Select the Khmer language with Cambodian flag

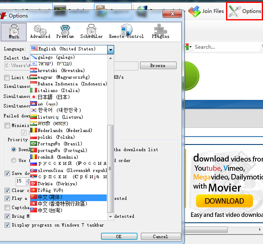pyautogui.click(x=69, y=104)
